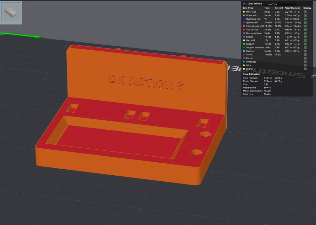The image size is (316, 225).
Task: Click the Bottom surface color swatch
Action: pyautogui.click(x=244, y=33)
